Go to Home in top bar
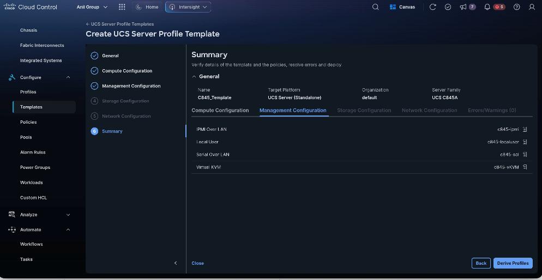Screen dimensions: 542x280 click(147, 7)
